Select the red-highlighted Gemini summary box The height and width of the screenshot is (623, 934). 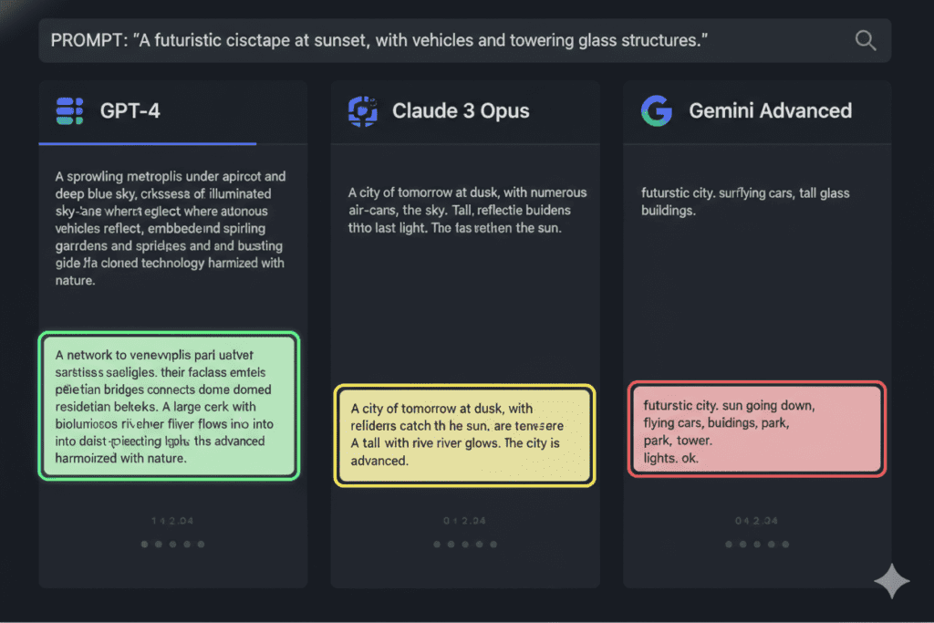click(x=757, y=429)
